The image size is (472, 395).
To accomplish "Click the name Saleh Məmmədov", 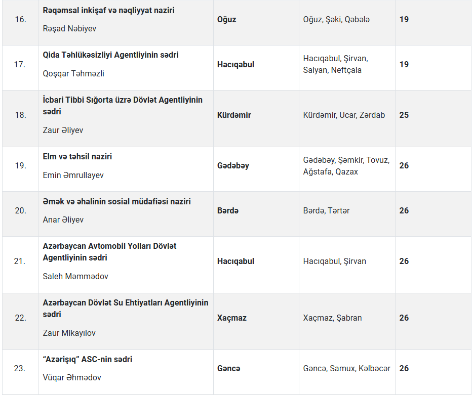I will tap(75, 276).
